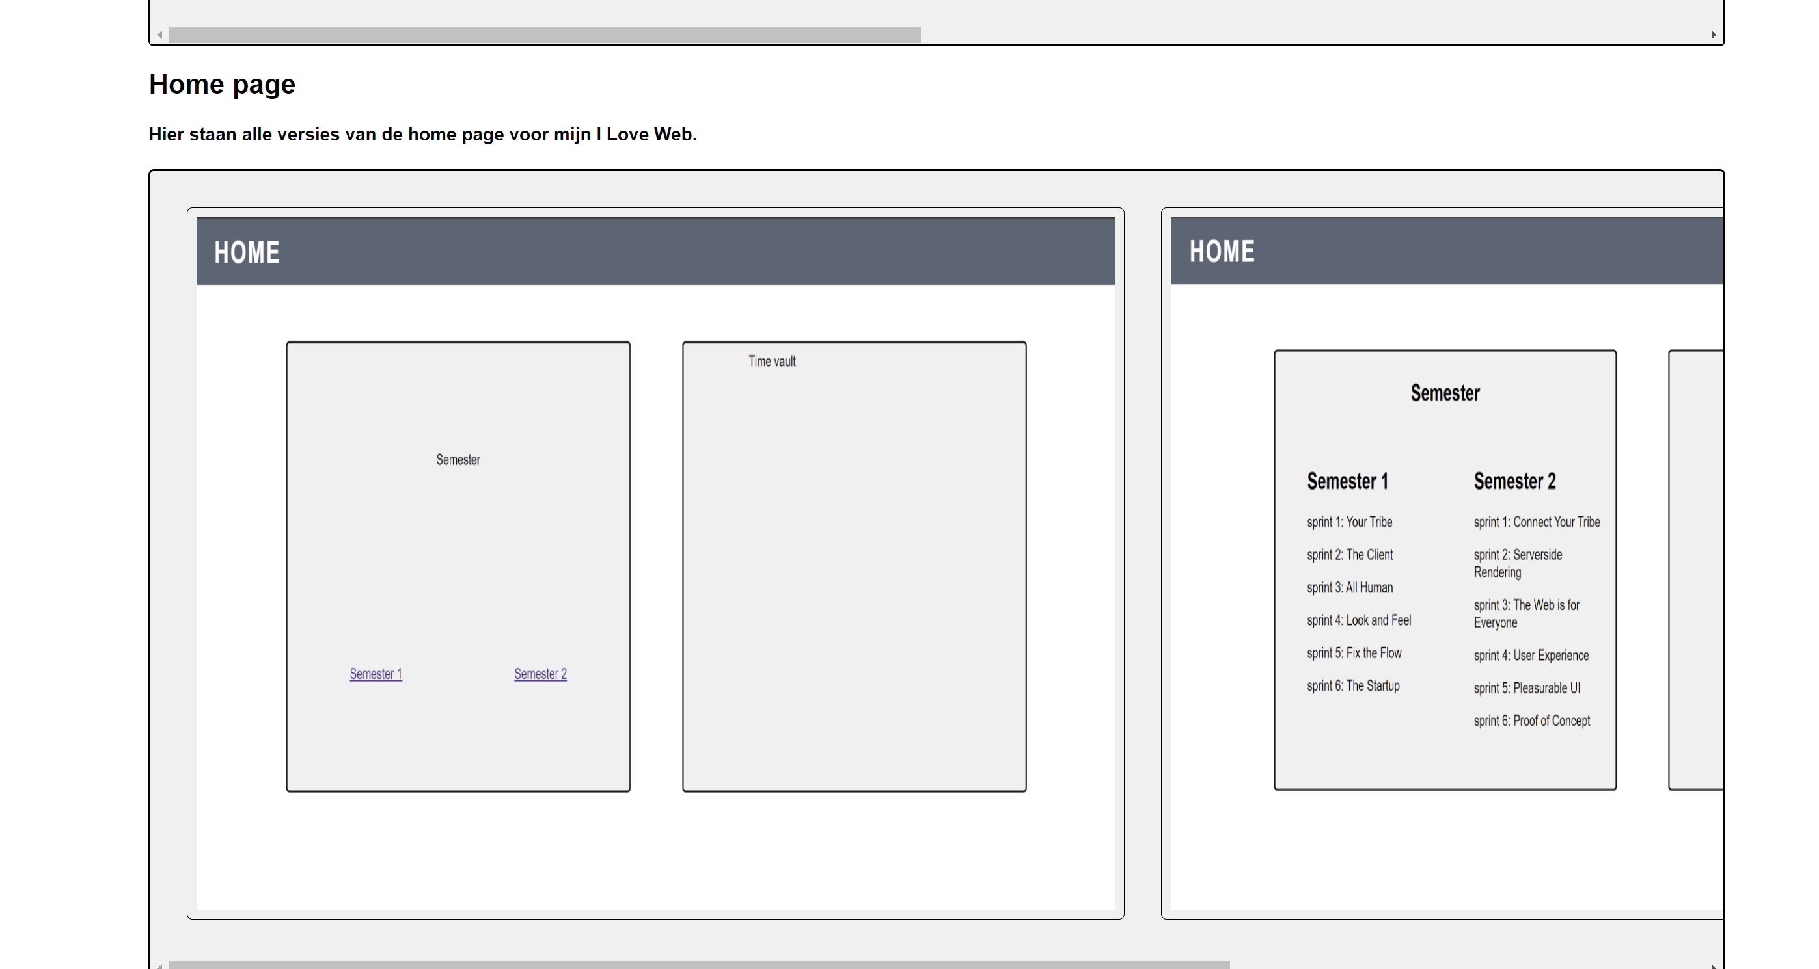Click 'sprint 1: Your Tribe'
Image resolution: width=1819 pixels, height=969 pixels.
coord(1349,522)
